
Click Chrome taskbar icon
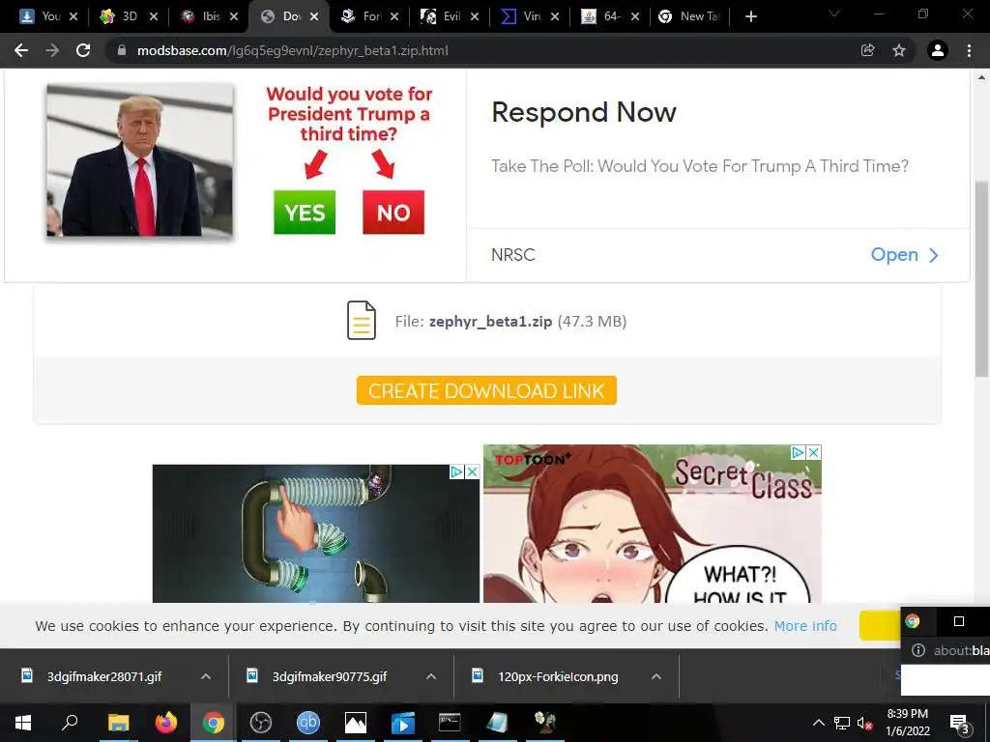[x=214, y=723]
